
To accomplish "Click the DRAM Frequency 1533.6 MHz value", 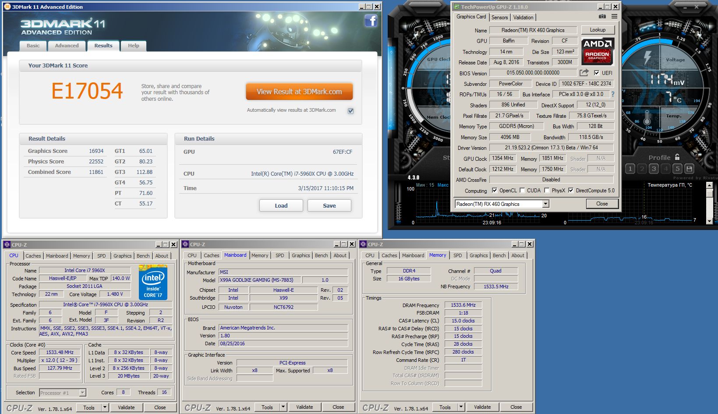I will (x=463, y=305).
